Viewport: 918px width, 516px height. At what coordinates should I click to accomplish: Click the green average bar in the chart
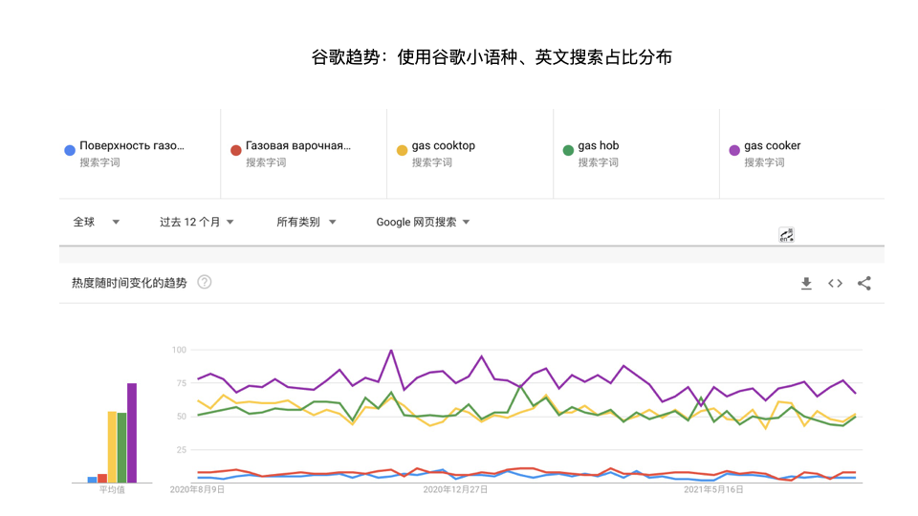pos(121,447)
